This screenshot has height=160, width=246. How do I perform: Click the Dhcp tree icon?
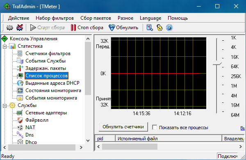[20, 142]
